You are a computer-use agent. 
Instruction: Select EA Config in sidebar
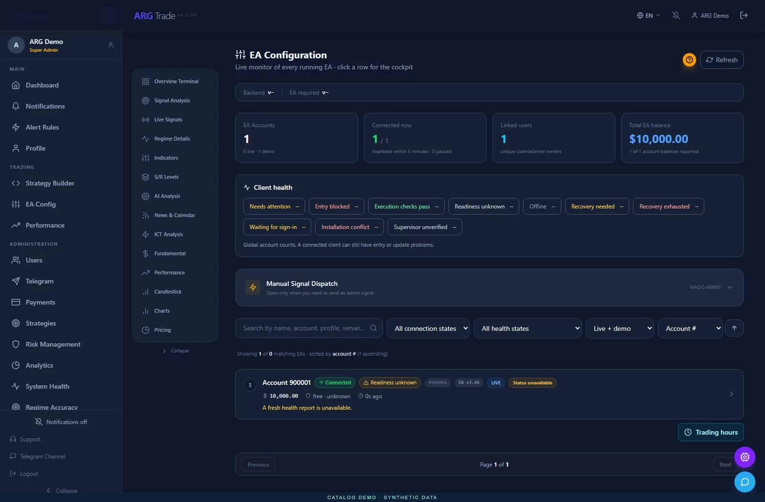pos(61,204)
